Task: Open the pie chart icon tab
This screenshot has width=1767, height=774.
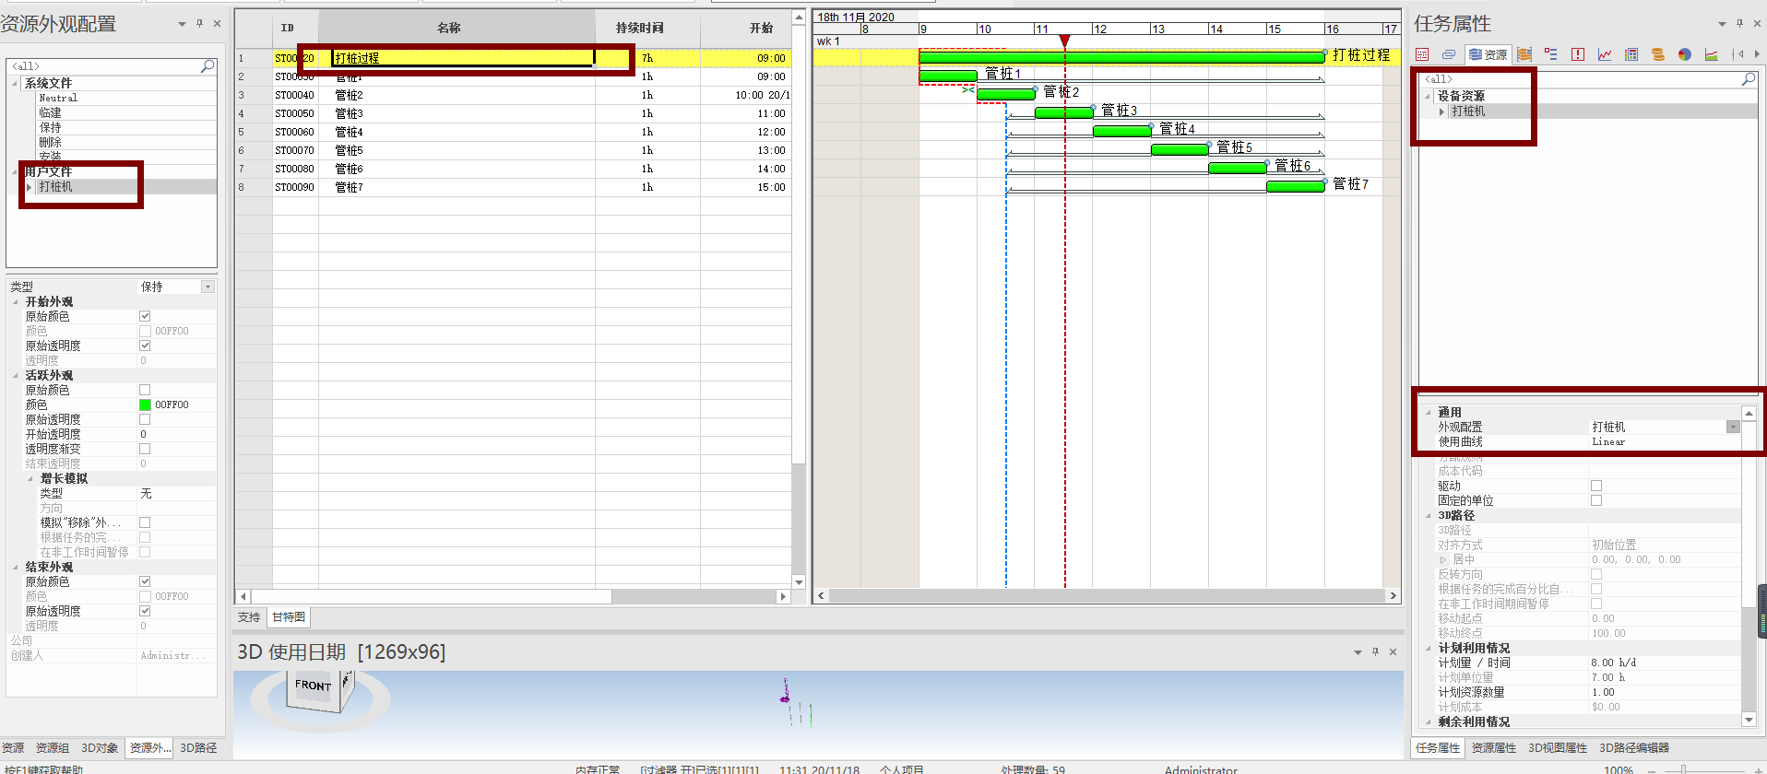Action: pyautogui.click(x=1685, y=54)
